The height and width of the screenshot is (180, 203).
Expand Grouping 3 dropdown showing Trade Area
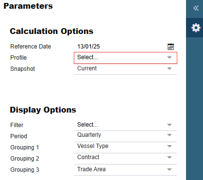125,170
